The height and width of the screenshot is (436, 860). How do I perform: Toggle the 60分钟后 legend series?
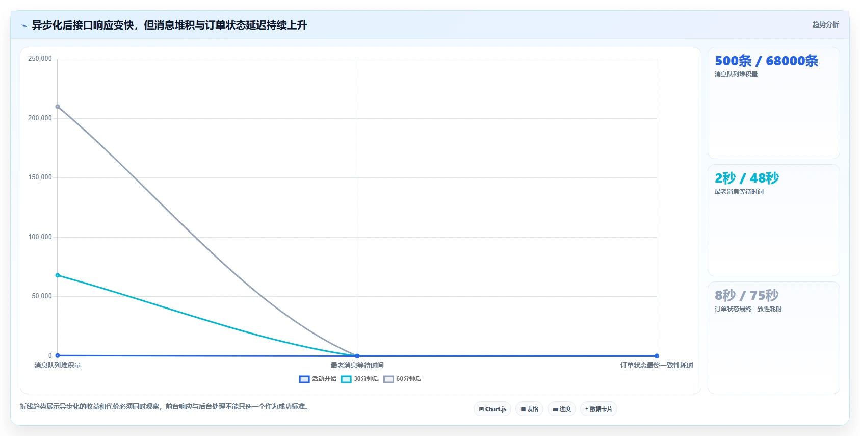[x=402, y=379]
